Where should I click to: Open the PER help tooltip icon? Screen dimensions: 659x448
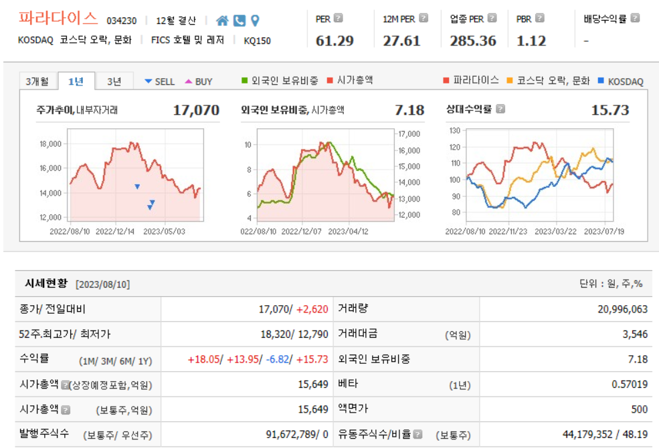coord(339,18)
